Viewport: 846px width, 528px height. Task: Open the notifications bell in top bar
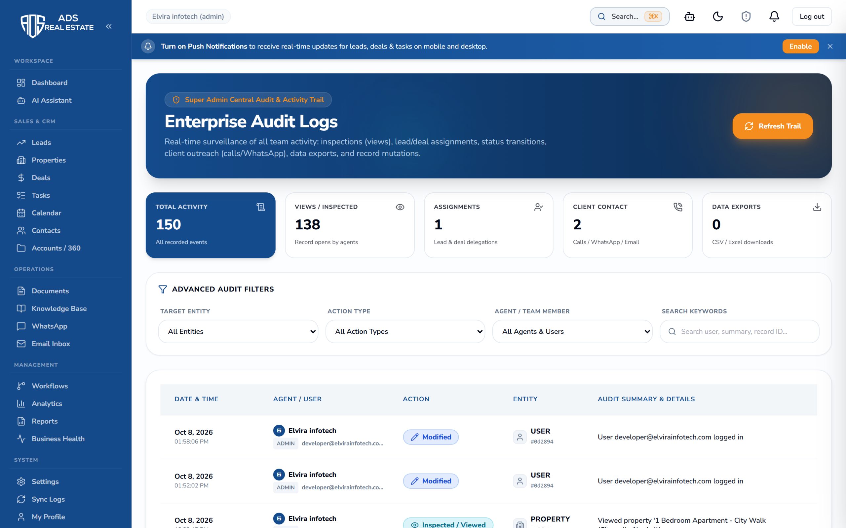point(774,16)
